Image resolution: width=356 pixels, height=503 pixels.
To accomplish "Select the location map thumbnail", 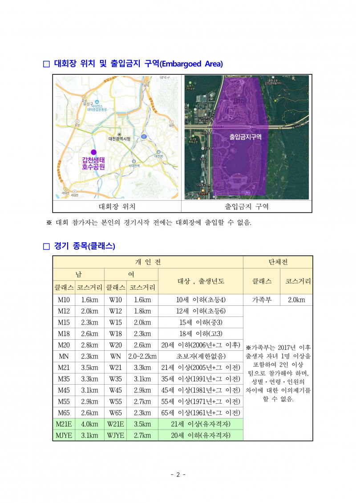I will (117, 137).
